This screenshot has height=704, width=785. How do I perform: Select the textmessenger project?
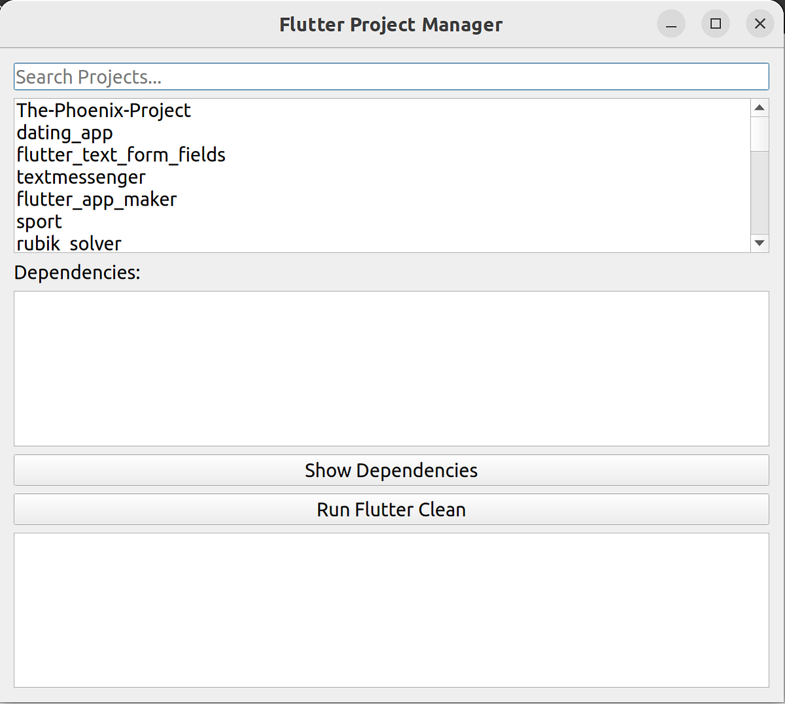(x=80, y=177)
